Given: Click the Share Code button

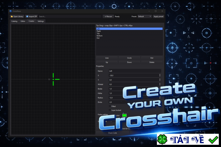Looking at the screenshot, I should tap(112, 133).
